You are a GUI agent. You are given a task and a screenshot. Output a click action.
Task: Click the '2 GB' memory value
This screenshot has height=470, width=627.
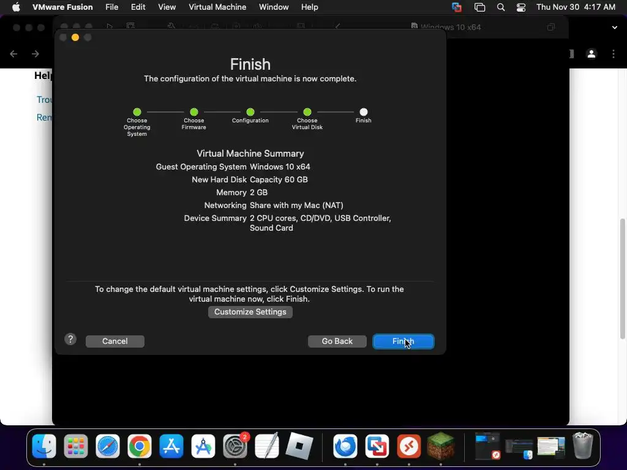pyautogui.click(x=259, y=192)
